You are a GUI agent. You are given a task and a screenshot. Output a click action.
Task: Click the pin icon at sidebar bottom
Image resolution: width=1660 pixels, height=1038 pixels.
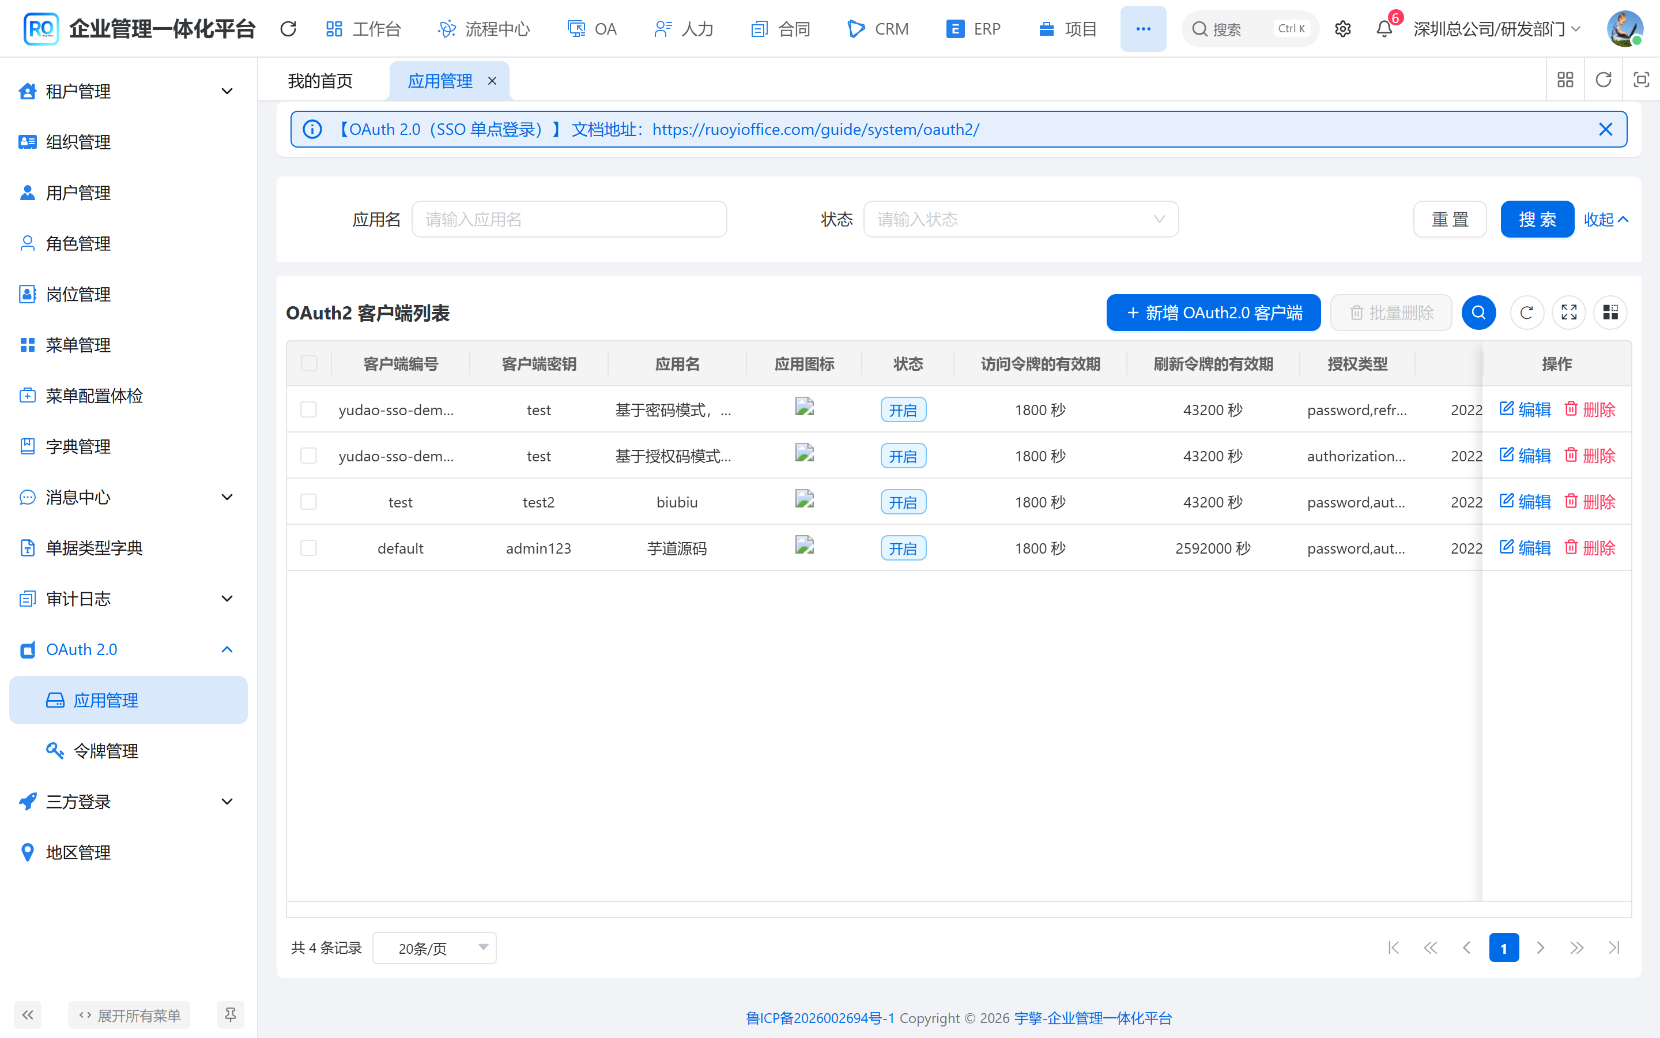(x=231, y=1015)
